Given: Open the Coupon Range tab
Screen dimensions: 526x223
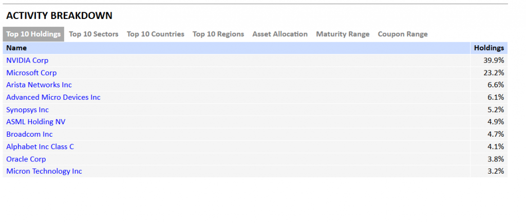Looking at the screenshot, I should pyautogui.click(x=402, y=34).
